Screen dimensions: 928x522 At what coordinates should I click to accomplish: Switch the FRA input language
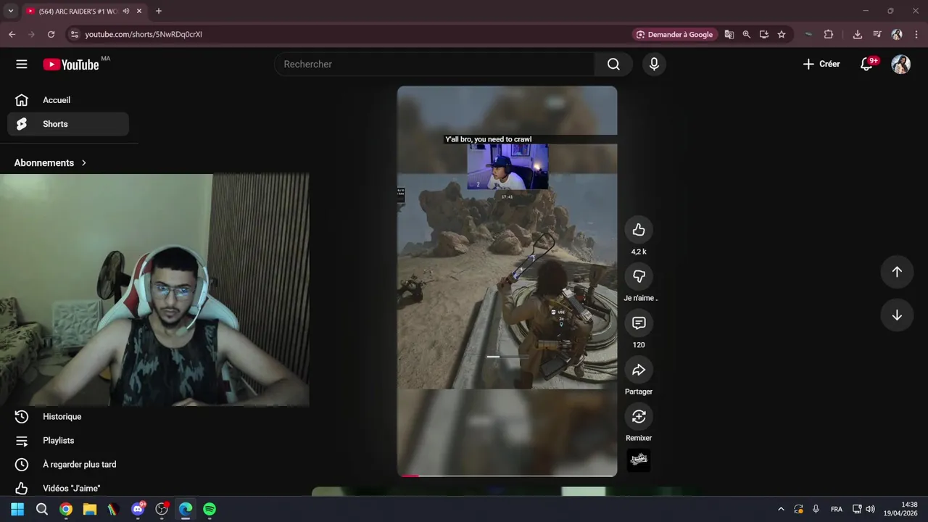tap(836, 509)
